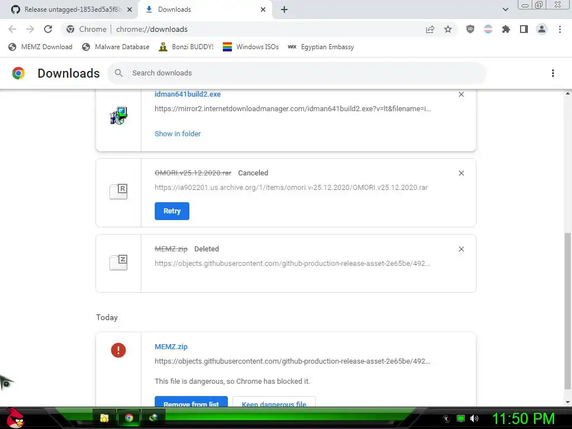This screenshot has width=572, height=429.
Task: Select the Downloads tab
Action: pyautogui.click(x=204, y=9)
